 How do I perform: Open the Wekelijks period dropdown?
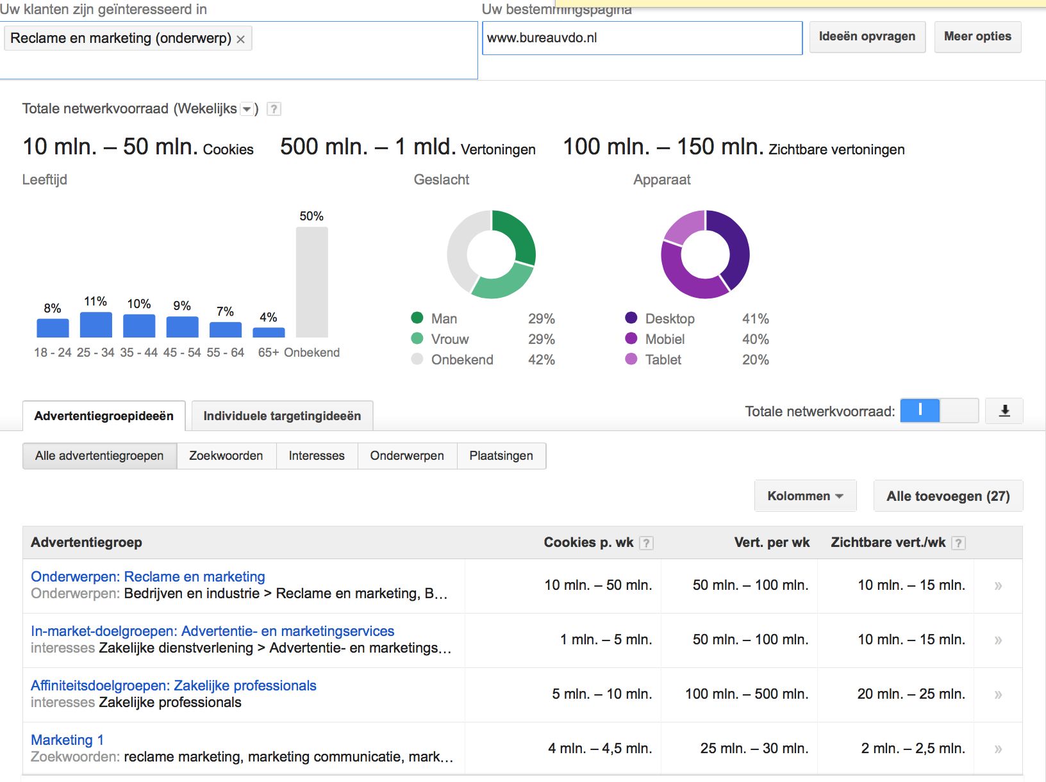pyautogui.click(x=247, y=110)
